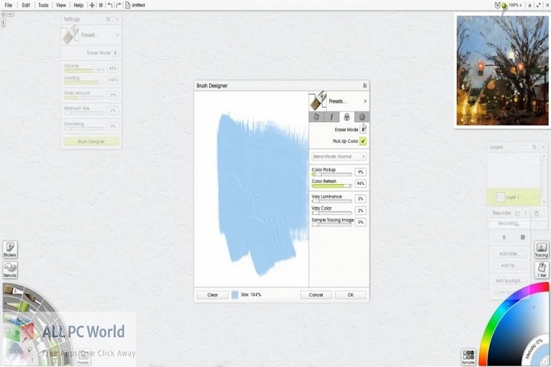Click the undo arrow in top toolbar
551x367 pixels.
109,5
